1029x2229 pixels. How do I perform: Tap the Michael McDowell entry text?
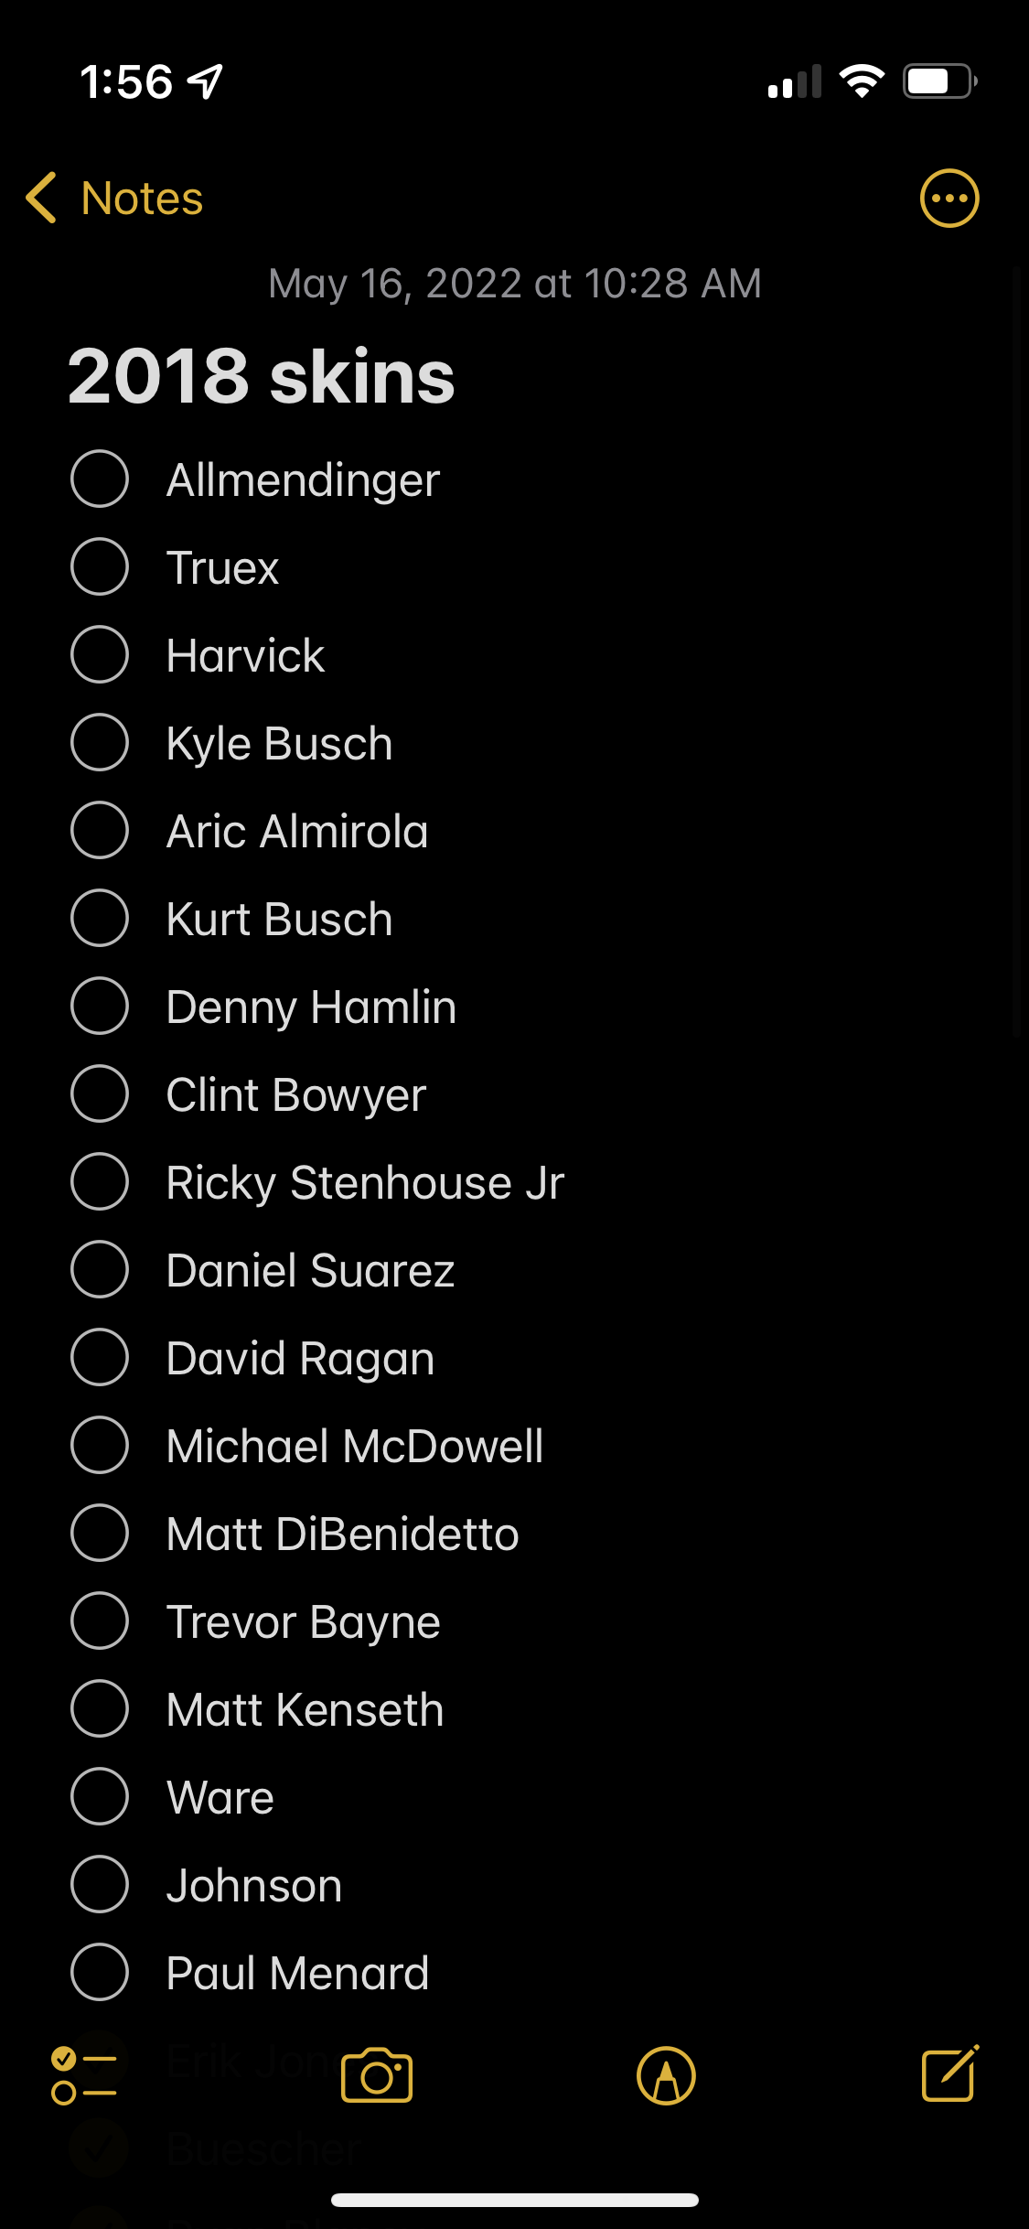[x=355, y=1447]
